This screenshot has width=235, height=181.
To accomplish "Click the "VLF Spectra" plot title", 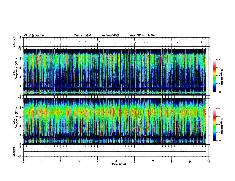I will click(x=34, y=35).
